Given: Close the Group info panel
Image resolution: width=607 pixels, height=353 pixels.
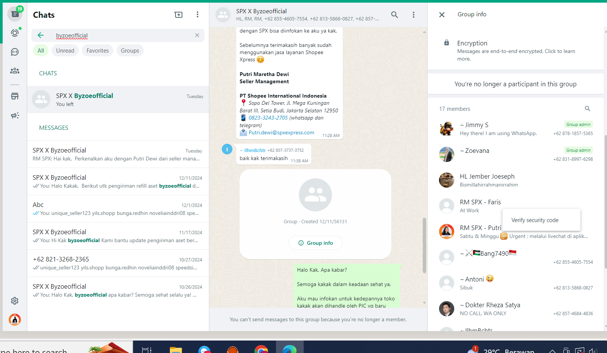Looking at the screenshot, I should click(x=442, y=15).
